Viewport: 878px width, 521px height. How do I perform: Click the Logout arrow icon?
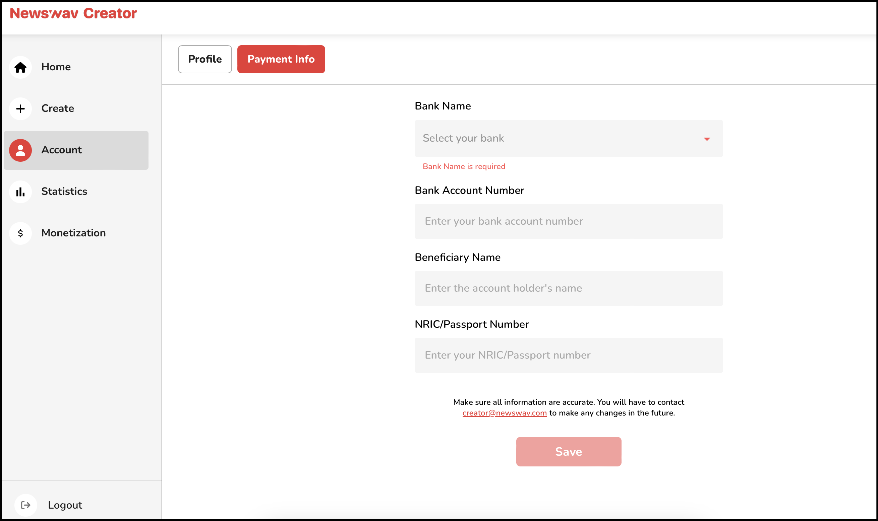coord(26,505)
